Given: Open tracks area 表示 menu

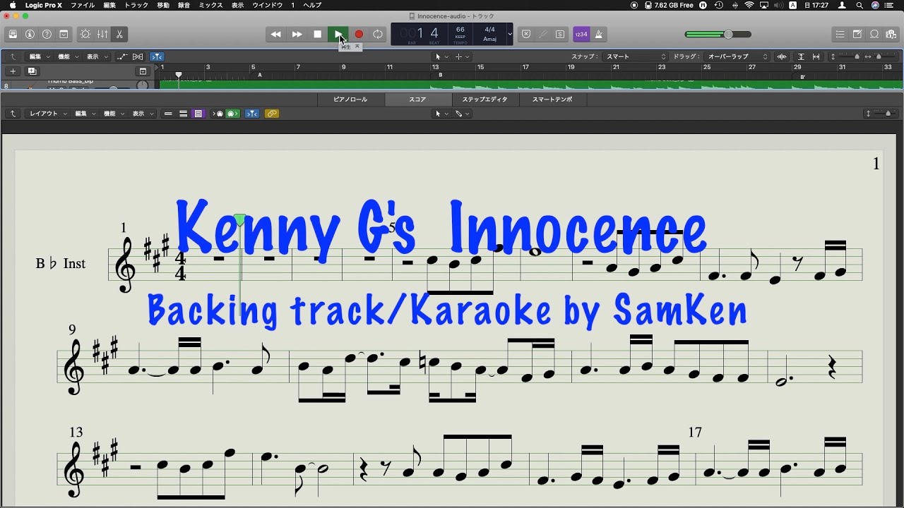Looking at the screenshot, I should point(96,56).
